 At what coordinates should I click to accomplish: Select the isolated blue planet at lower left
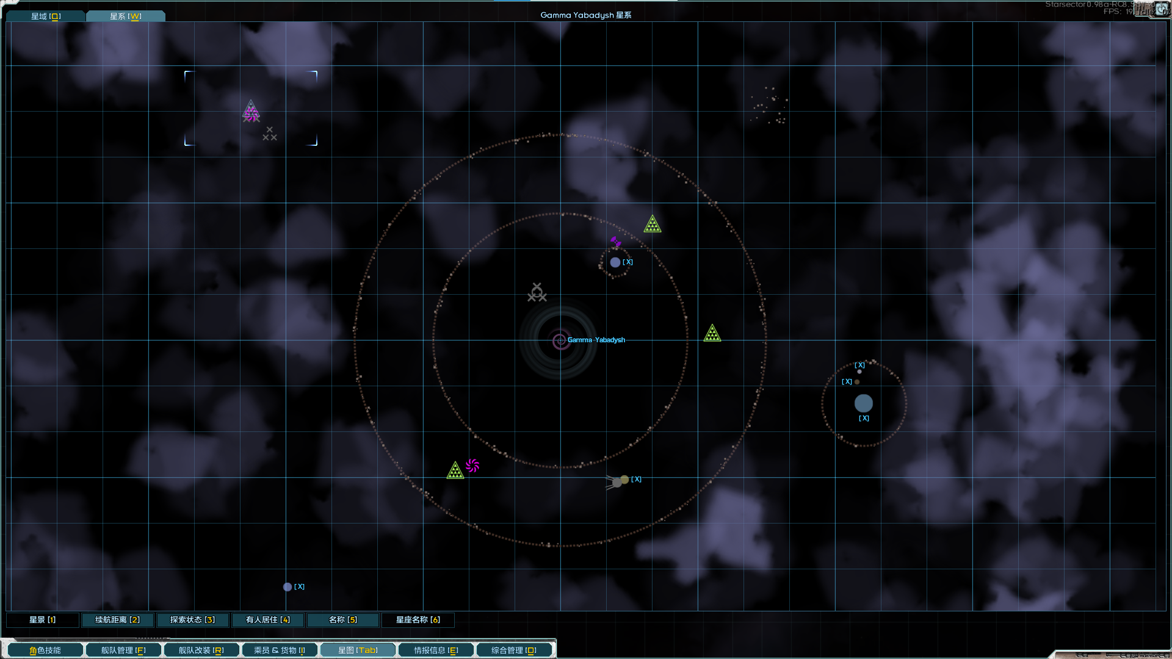pos(288,587)
